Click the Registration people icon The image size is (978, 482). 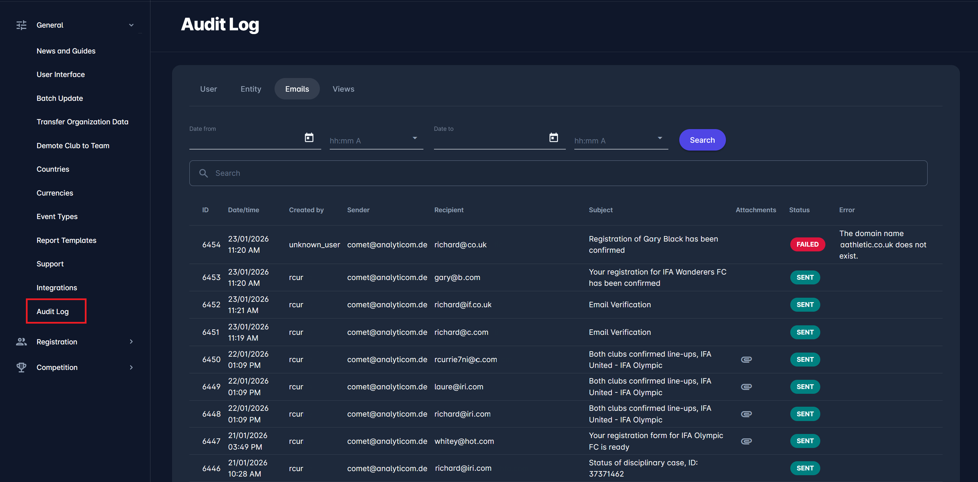21,342
